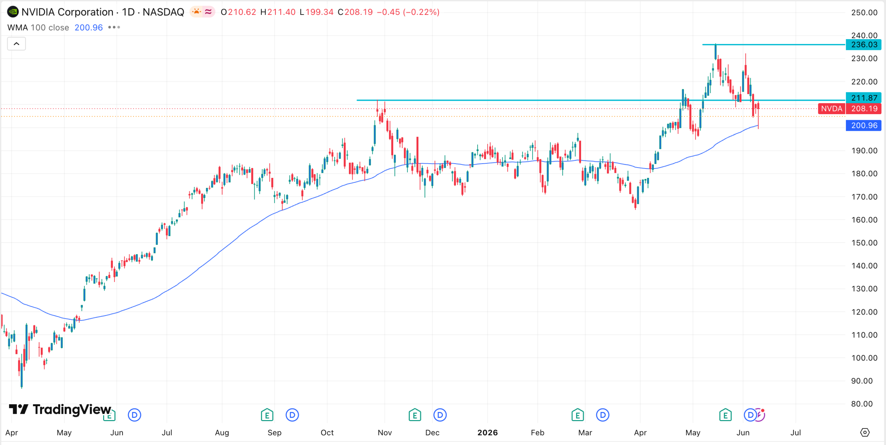
Task: Click the 120.00 price axis label
Action: [864, 312]
